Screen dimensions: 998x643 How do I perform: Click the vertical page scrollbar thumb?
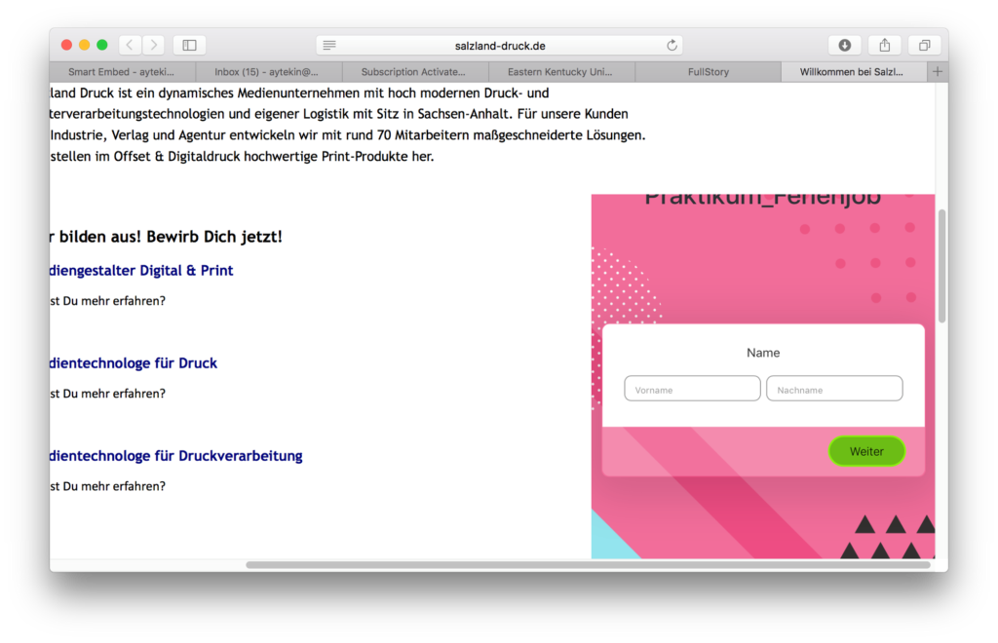(941, 266)
